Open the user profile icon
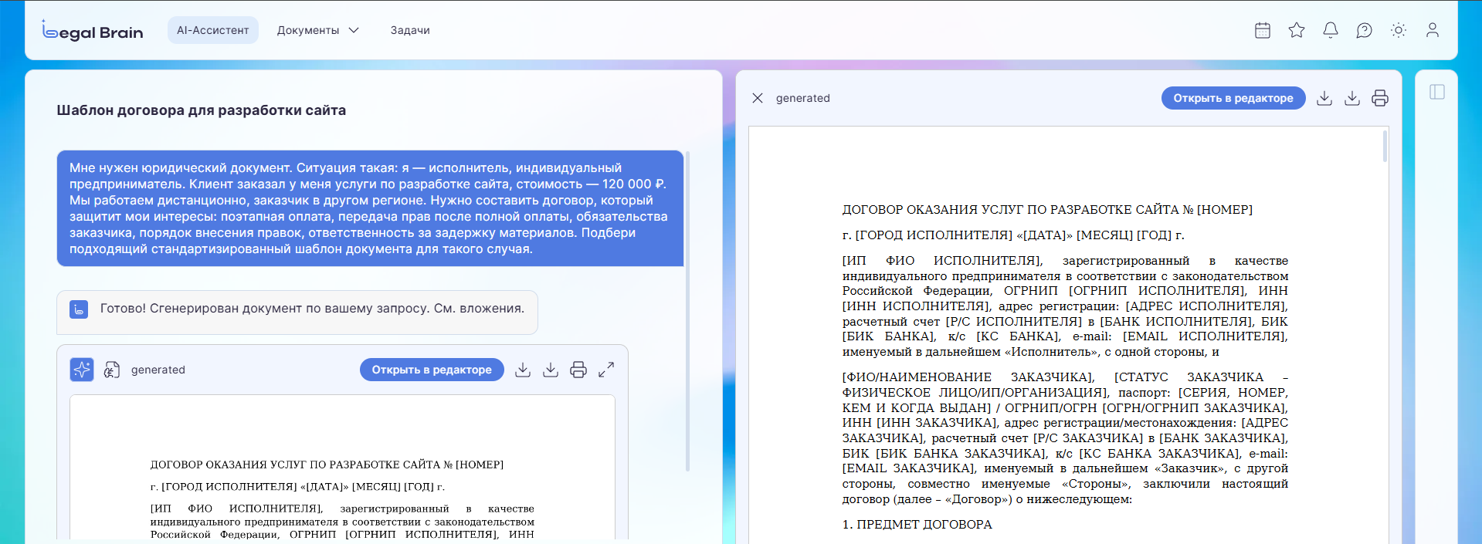The width and height of the screenshot is (1482, 544). pyautogui.click(x=1433, y=30)
